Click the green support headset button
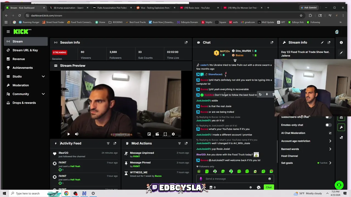The image size is (351, 197). pyautogui.click(x=339, y=185)
